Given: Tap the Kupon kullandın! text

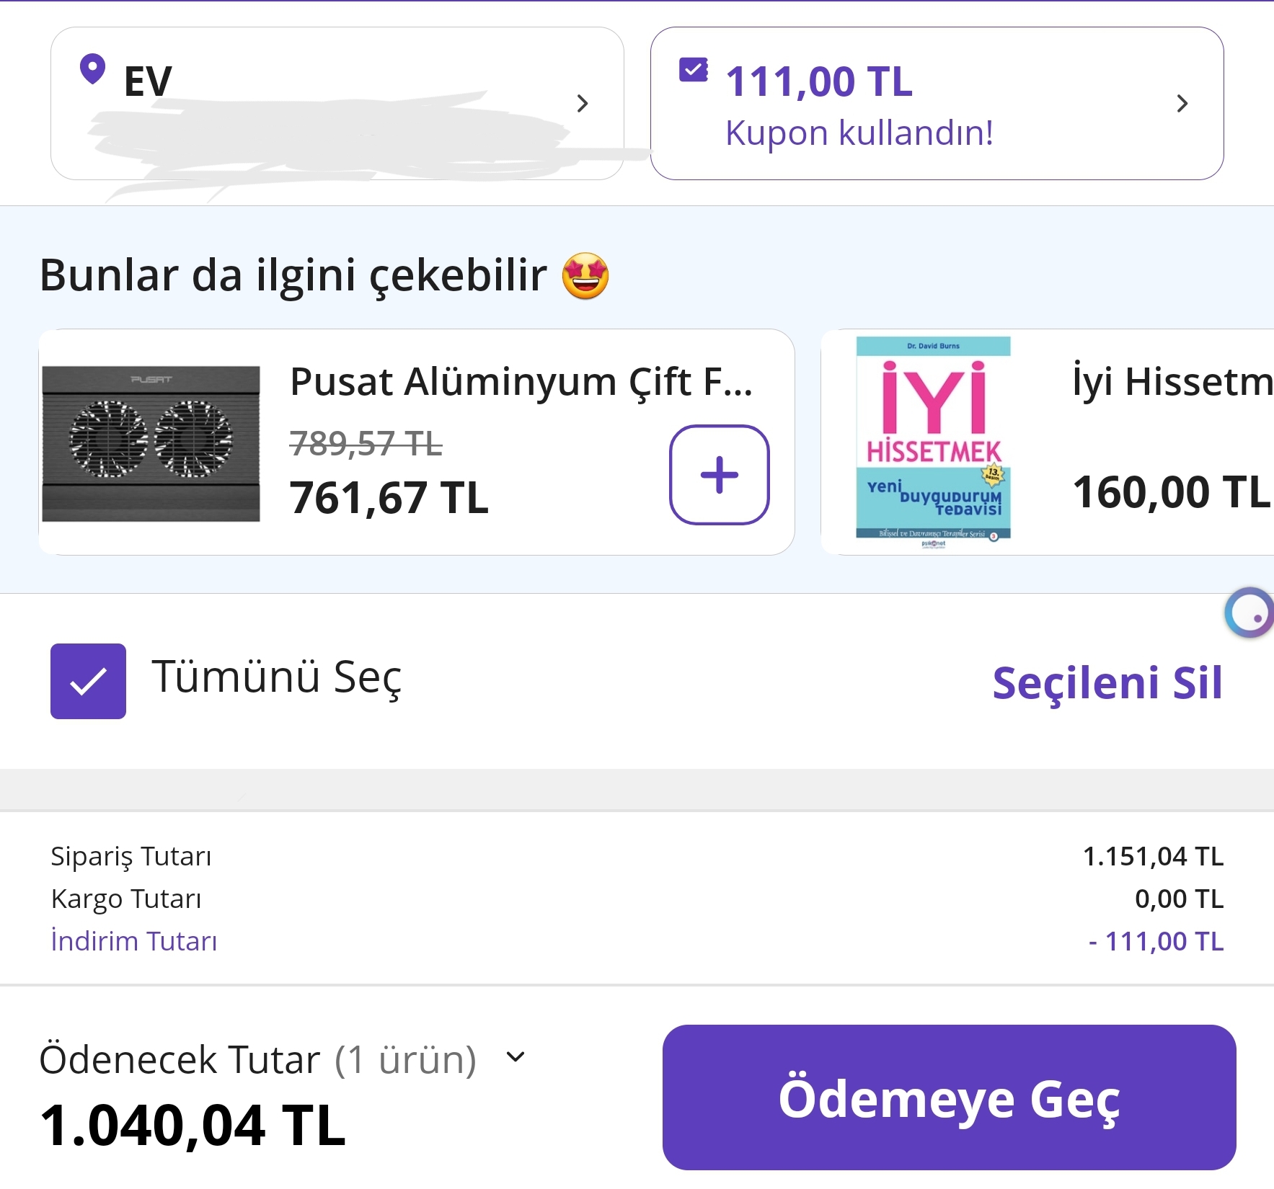Looking at the screenshot, I should (x=859, y=133).
